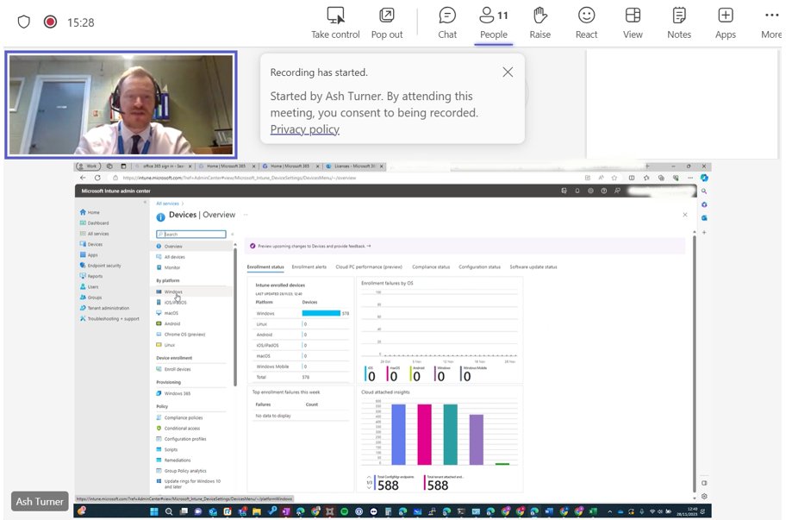The height and width of the screenshot is (520, 792).
Task: Open More meeting options
Action: (771, 23)
